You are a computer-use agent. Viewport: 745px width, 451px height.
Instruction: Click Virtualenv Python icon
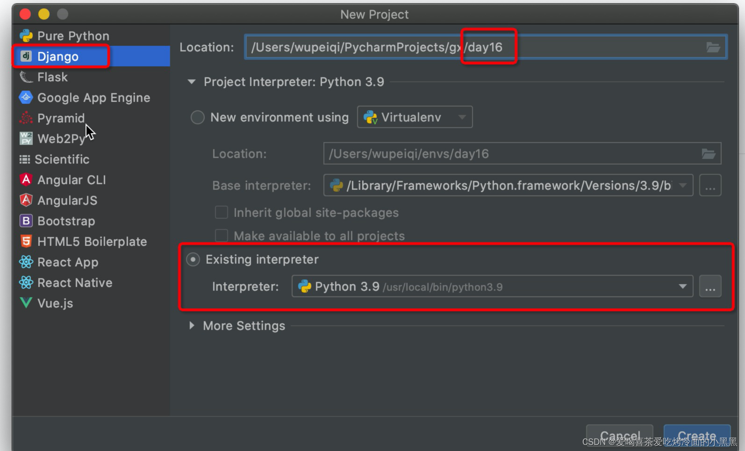(x=371, y=117)
